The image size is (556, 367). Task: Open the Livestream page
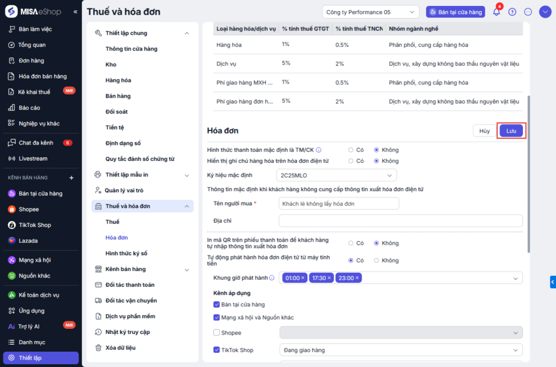(x=33, y=159)
